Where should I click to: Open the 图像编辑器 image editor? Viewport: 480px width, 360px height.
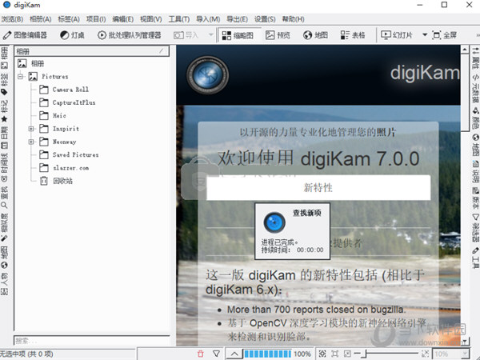click(x=25, y=35)
